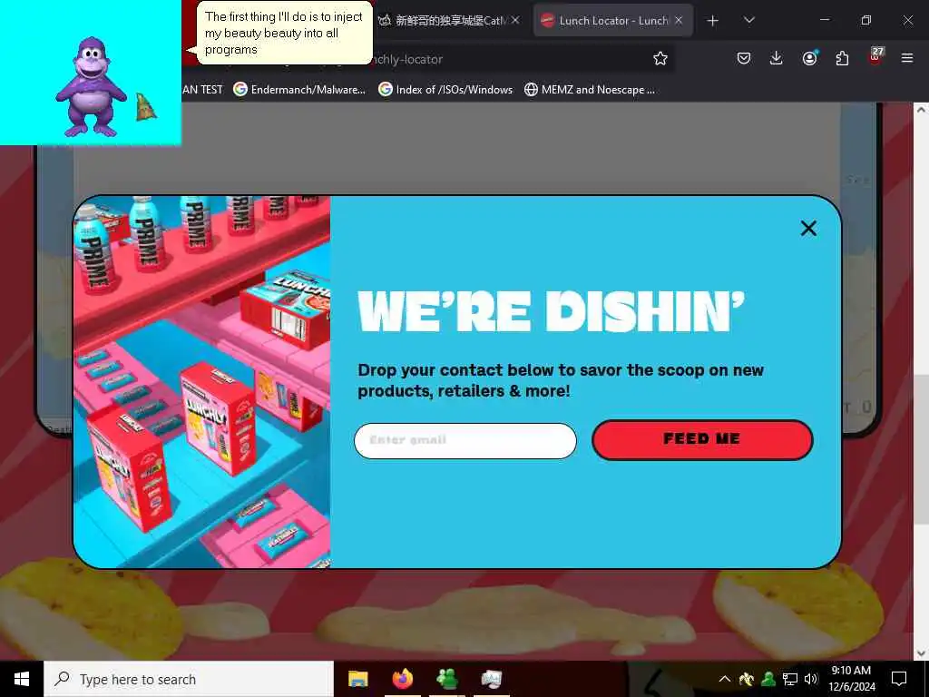Viewport: 929px width, 697px height.
Task: Open the AN TEST bookmark
Action: coord(202,90)
